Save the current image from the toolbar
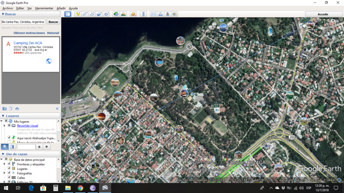The height and width of the screenshot is (193, 344). (x=168, y=14)
